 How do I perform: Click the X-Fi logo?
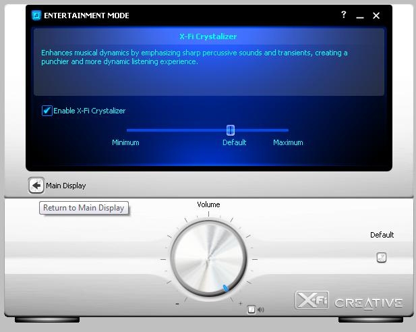312,300
